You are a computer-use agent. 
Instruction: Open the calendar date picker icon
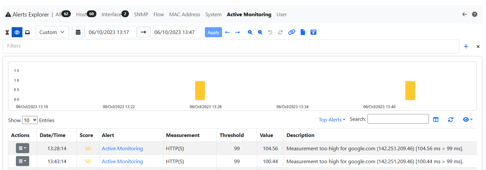(78, 32)
